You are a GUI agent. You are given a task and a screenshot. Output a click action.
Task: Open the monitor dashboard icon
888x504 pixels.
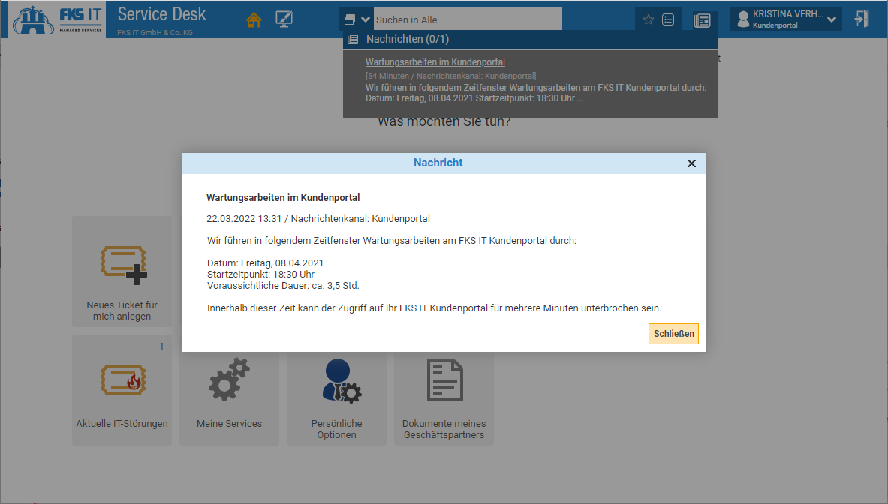pos(284,20)
